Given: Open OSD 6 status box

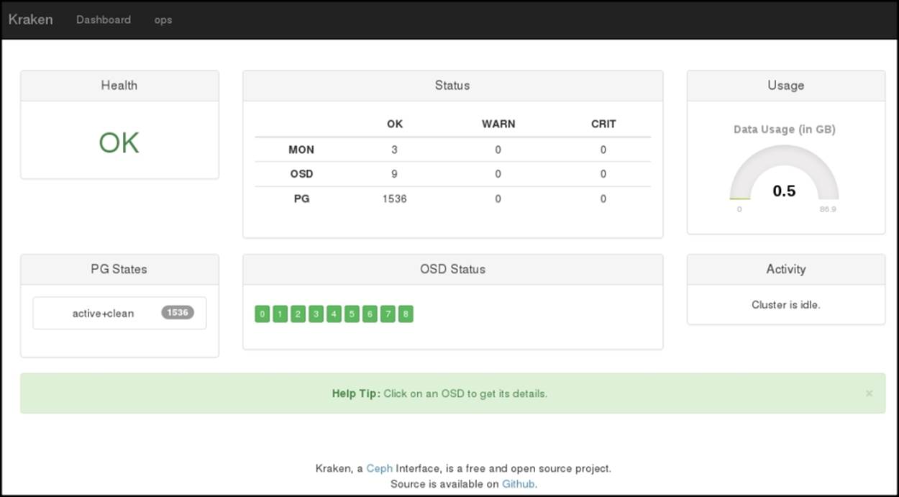Looking at the screenshot, I should tap(370, 314).
